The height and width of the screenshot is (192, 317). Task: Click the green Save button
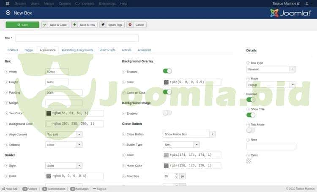click(x=22, y=25)
